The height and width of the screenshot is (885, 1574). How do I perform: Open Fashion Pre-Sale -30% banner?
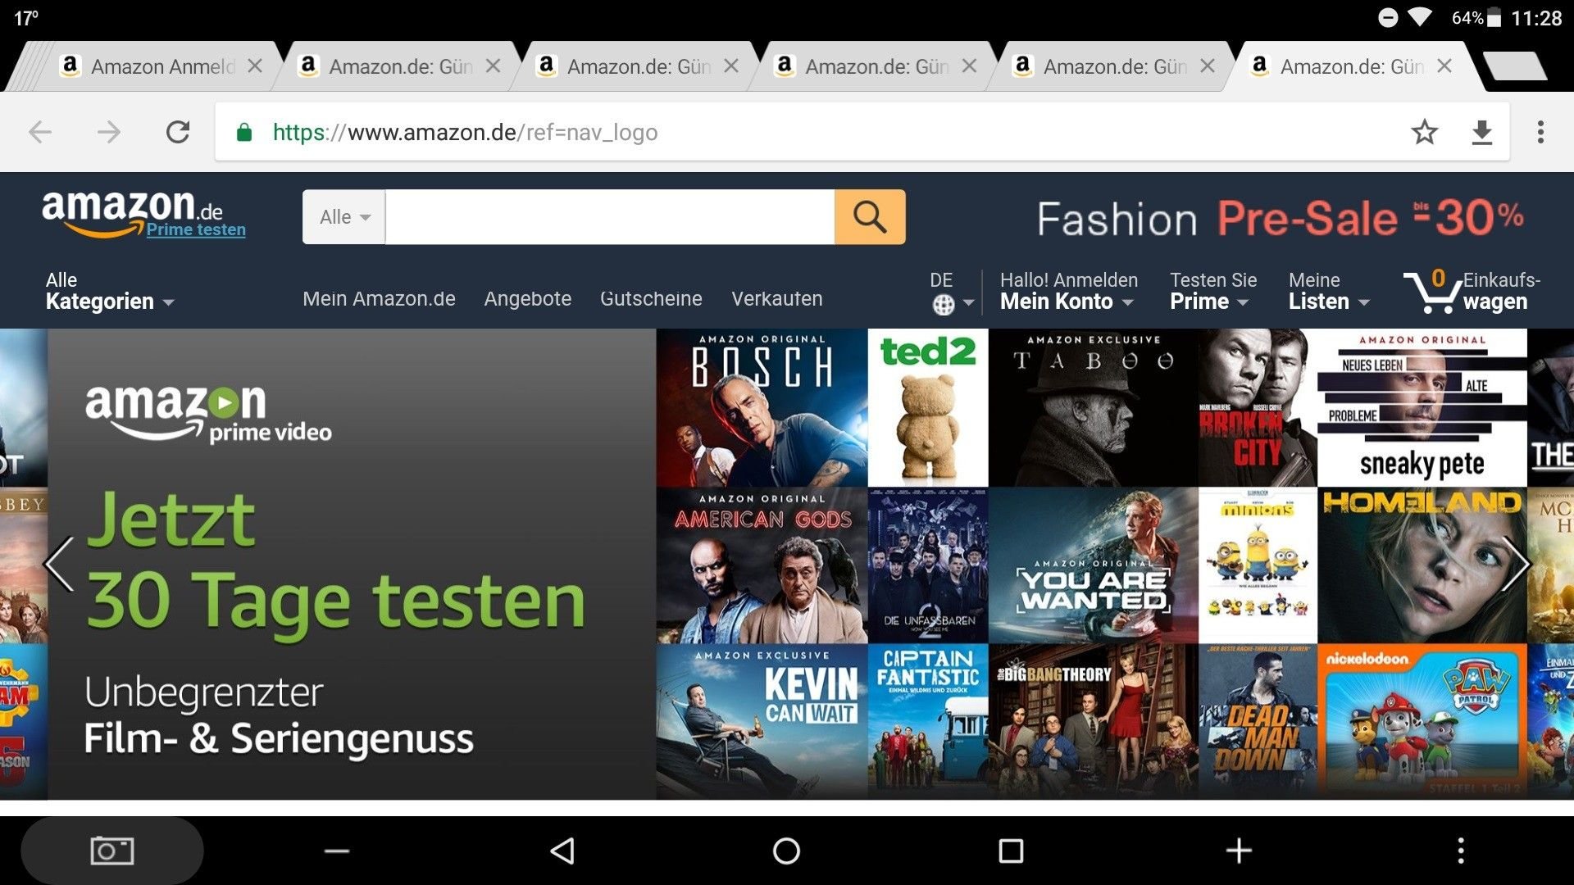[1280, 219]
